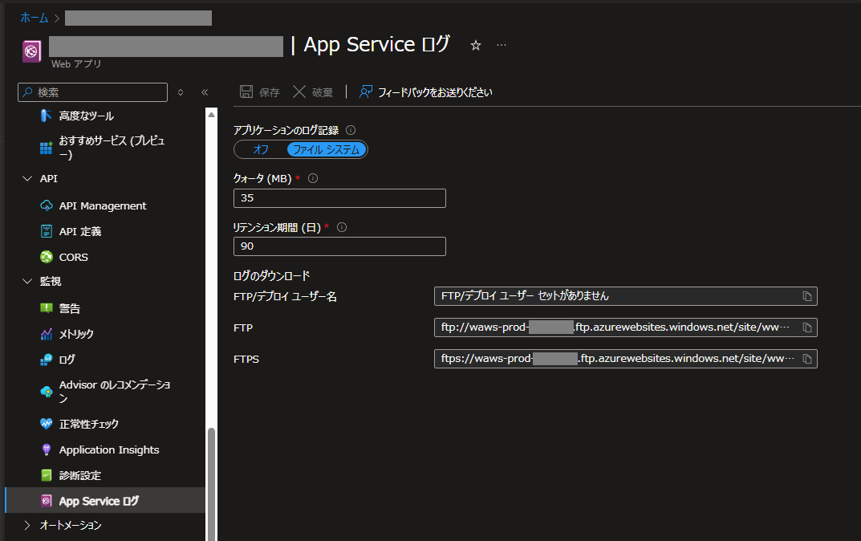Click the 保存 button label
861x541 pixels.
pyautogui.click(x=269, y=92)
